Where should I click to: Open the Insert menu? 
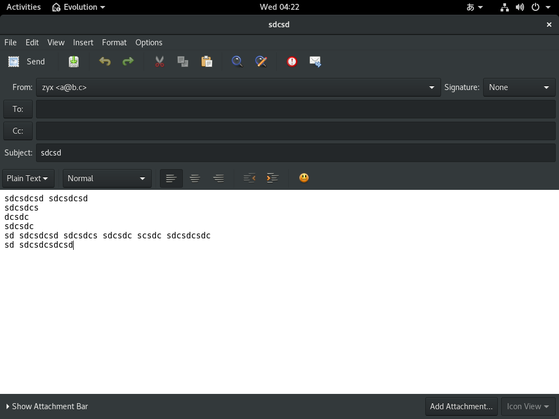coord(83,43)
